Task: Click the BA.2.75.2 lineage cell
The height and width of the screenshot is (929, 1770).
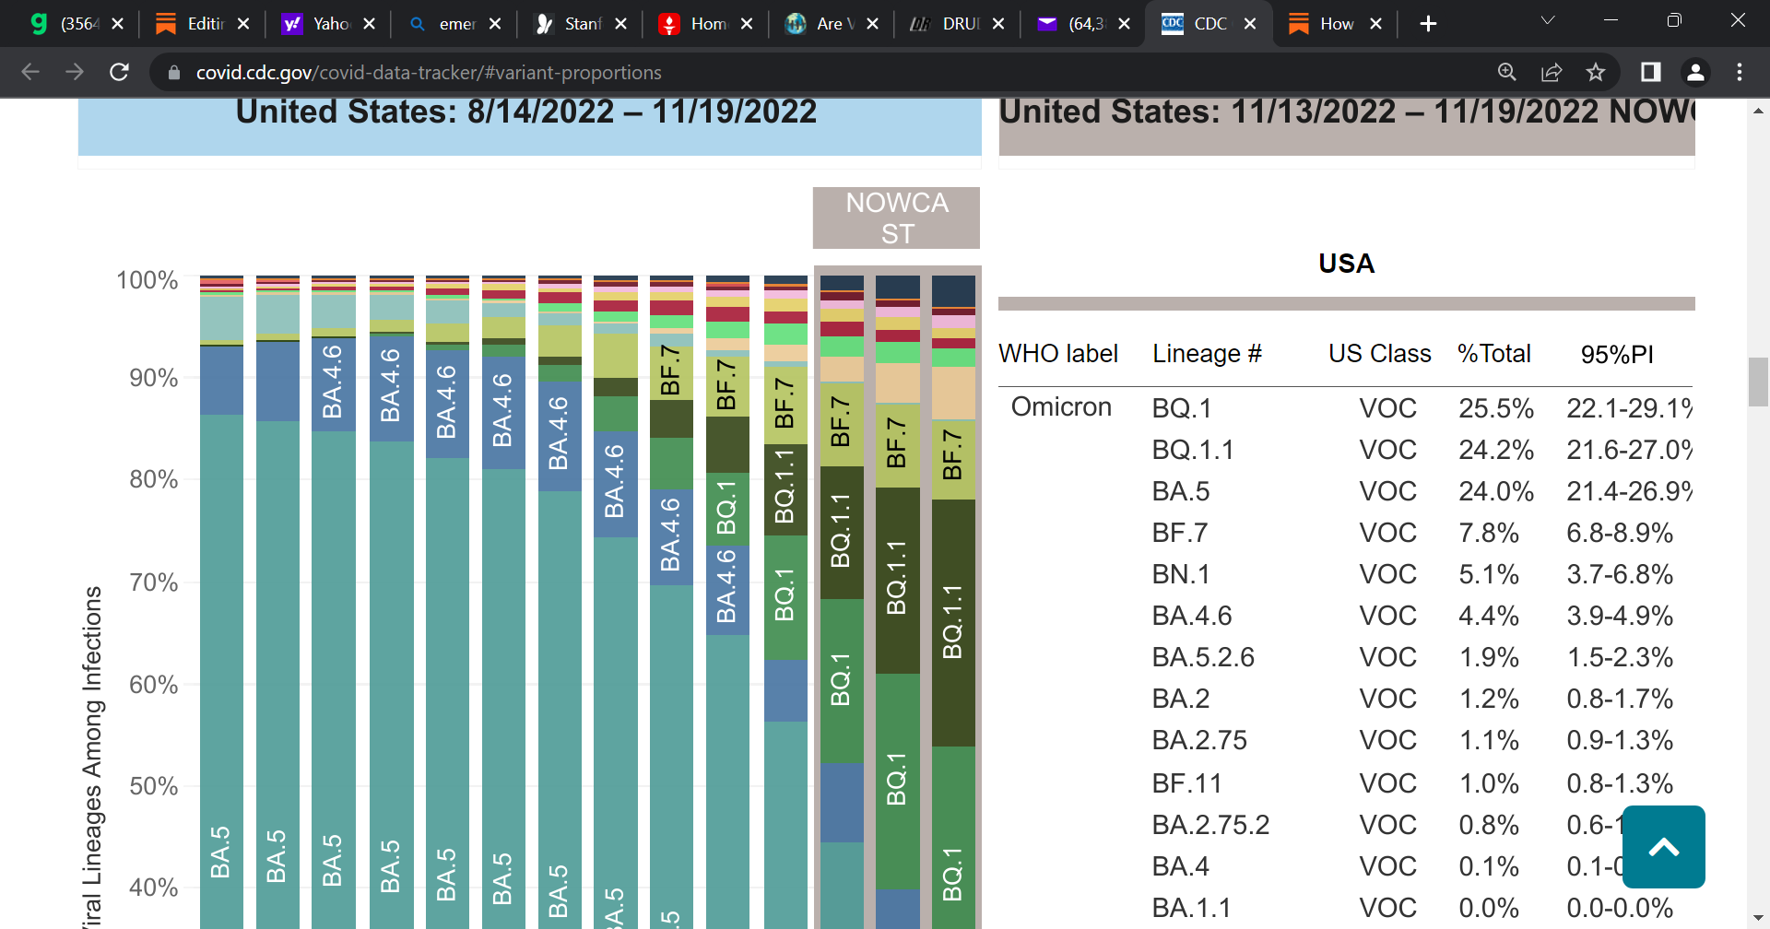Action: (x=1210, y=825)
